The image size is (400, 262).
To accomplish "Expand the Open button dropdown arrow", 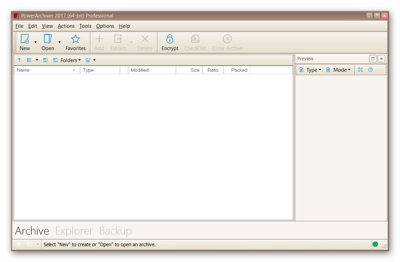I will pyautogui.click(x=59, y=42).
